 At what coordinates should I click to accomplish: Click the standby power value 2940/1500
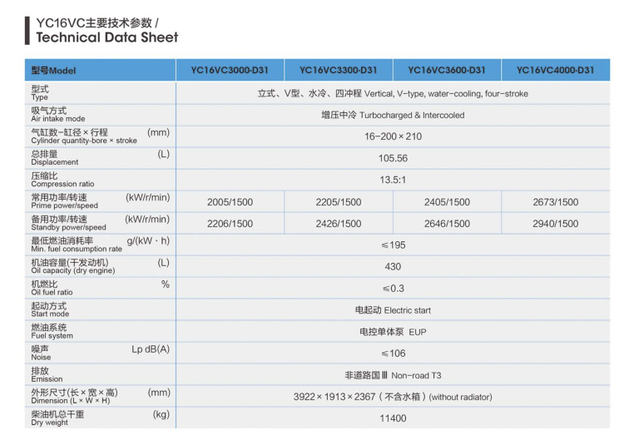(555, 224)
